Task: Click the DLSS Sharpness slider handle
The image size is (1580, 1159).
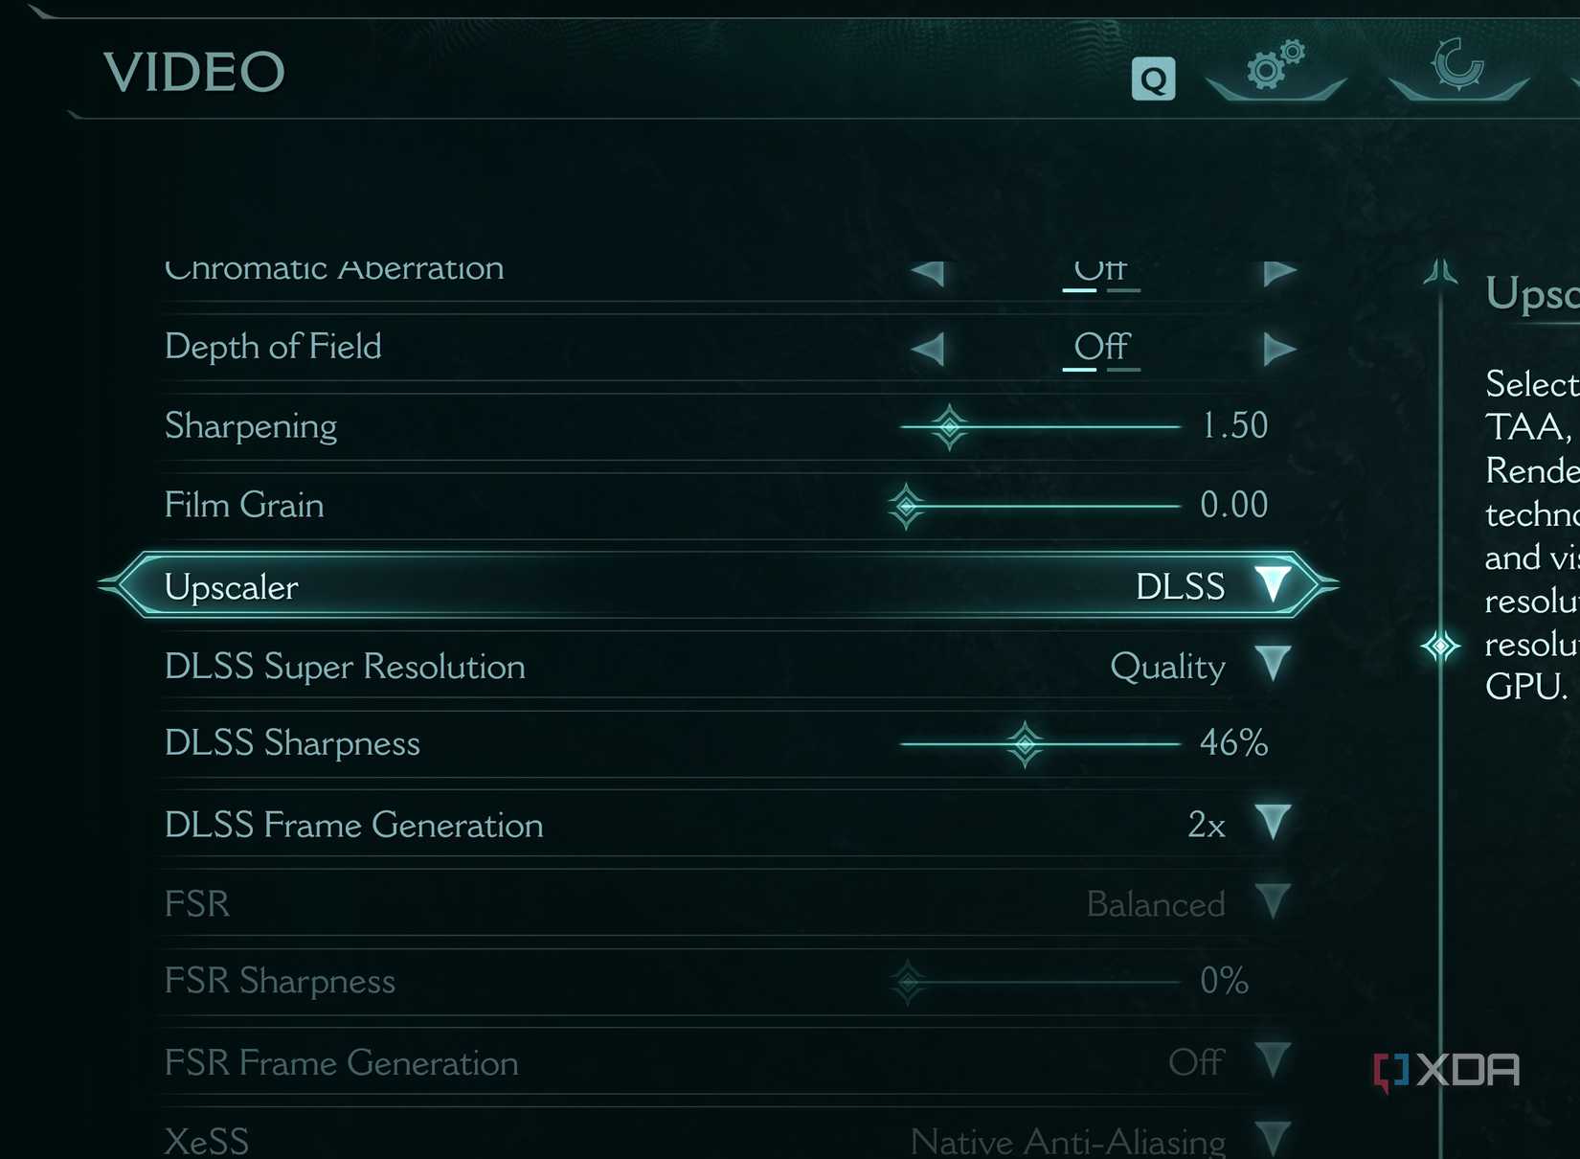Action: [x=1025, y=743]
